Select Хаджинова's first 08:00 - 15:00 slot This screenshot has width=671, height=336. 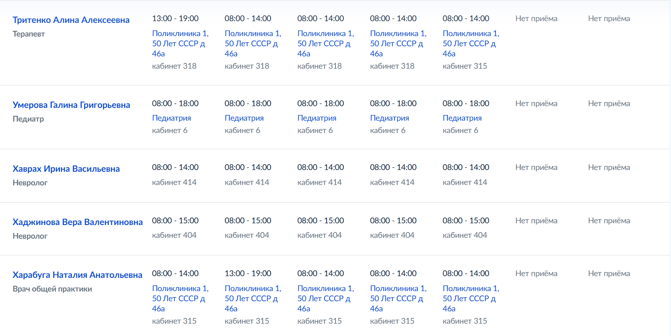pyautogui.click(x=175, y=220)
